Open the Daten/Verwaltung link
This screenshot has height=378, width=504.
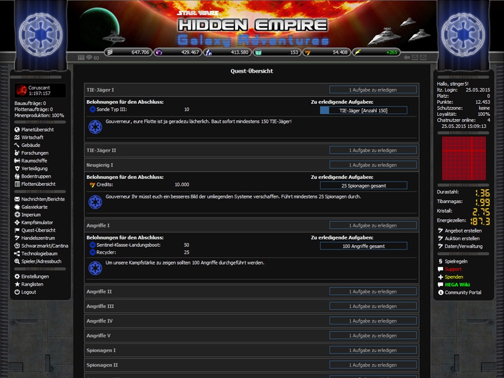[x=464, y=246]
